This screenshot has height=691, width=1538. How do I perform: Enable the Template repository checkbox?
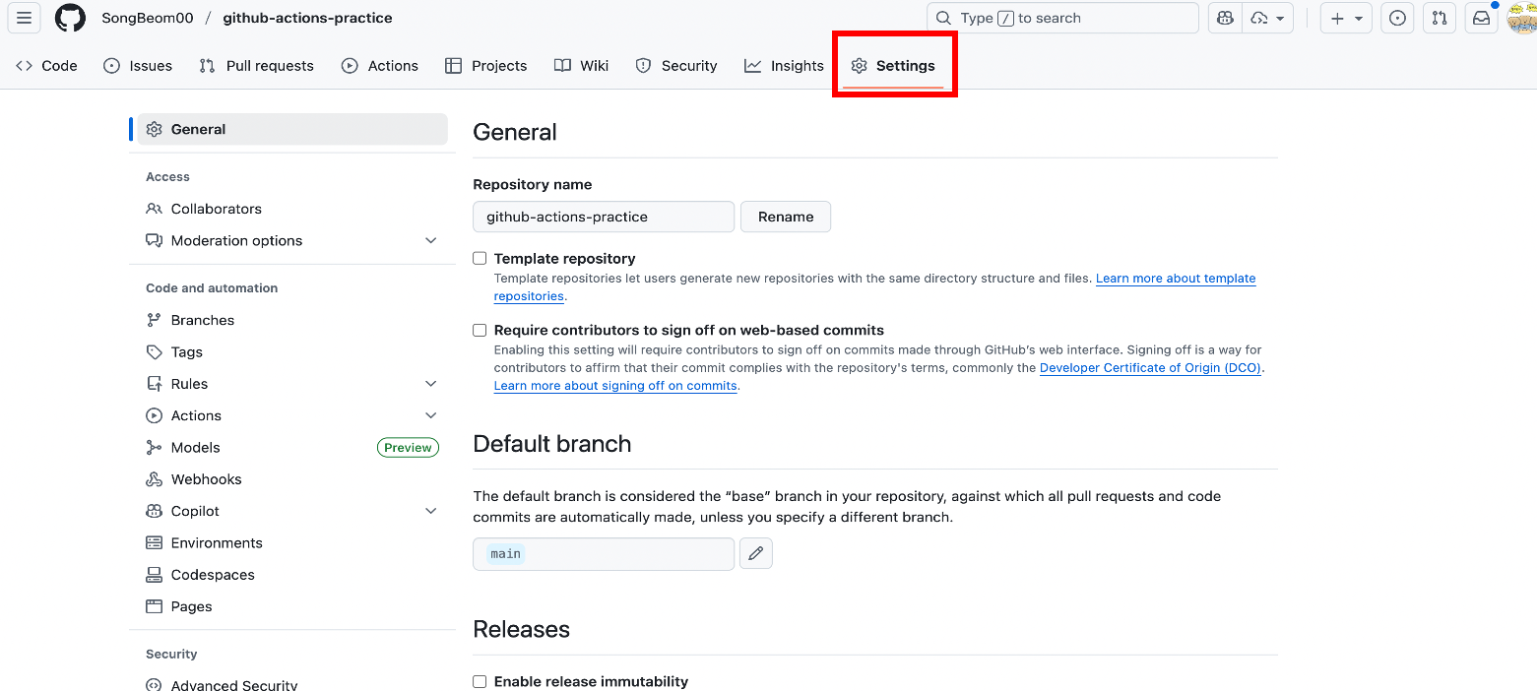[x=480, y=258]
